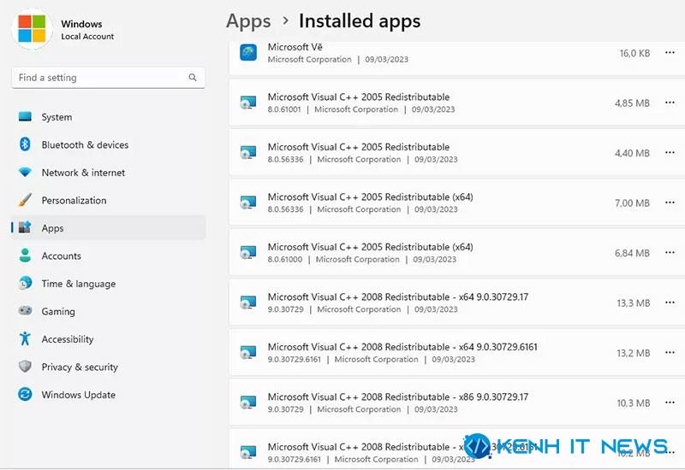Click the System monitor icon
Viewport: 685px width, 470px height.
pyautogui.click(x=25, y=117)
